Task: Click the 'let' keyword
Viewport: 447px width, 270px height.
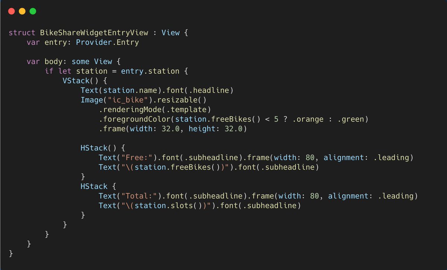Action: tap(65, 71)
